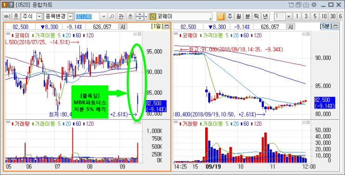Close the daily 거래량 volume panel
The image size is (345, 175).
coord(139,122)
